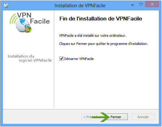Viewport: 162px width, 127px height.
Task: Click the Démarrer VPNFacile label text
Action: (x=79, y=59)
